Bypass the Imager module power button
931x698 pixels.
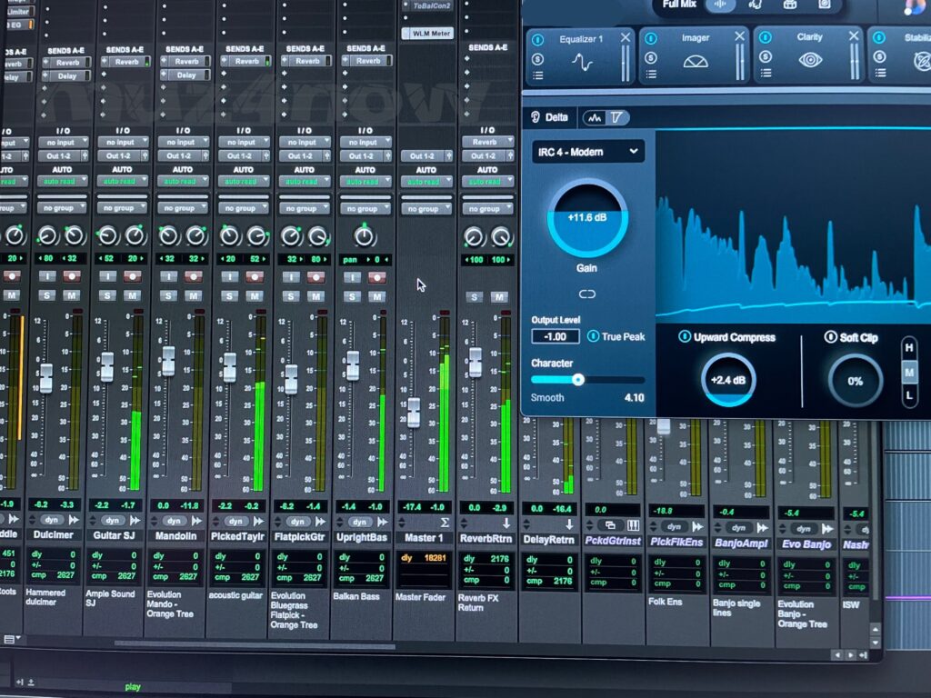(652, 36)
